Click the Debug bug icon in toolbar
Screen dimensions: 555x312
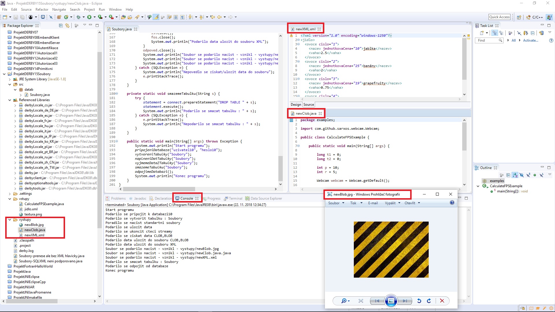pos(78,17)
